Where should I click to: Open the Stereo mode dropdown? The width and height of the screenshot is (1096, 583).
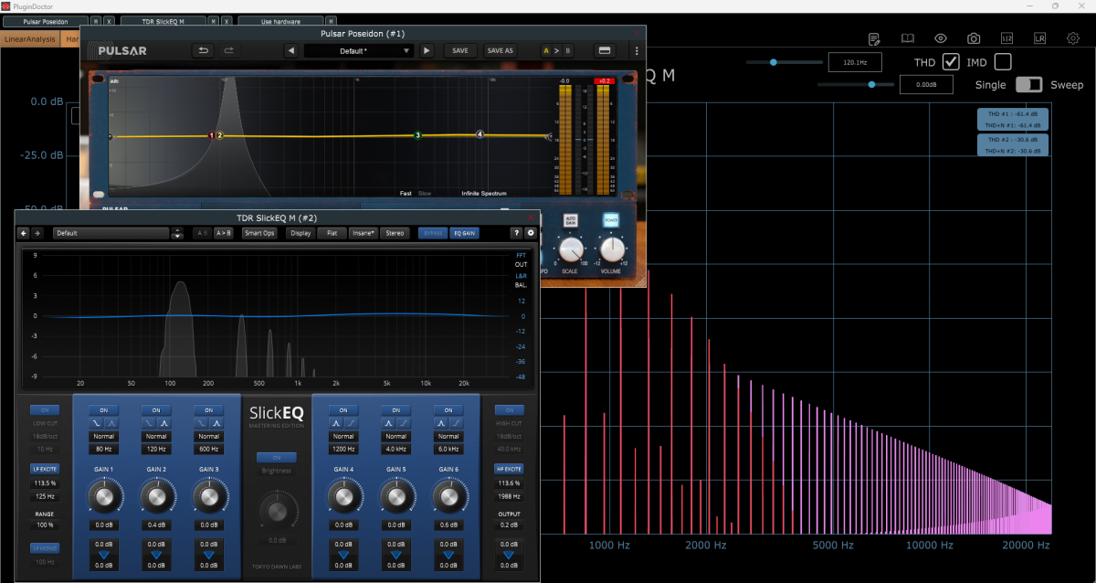tap(395, 233)
